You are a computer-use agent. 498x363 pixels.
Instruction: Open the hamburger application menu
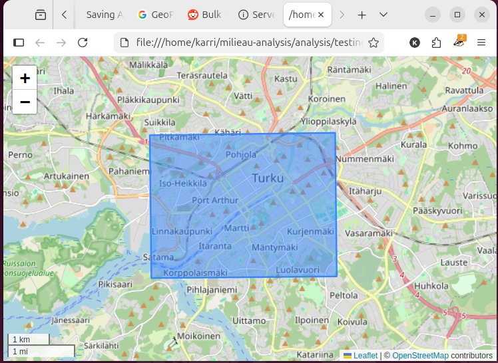click(481, 43)
